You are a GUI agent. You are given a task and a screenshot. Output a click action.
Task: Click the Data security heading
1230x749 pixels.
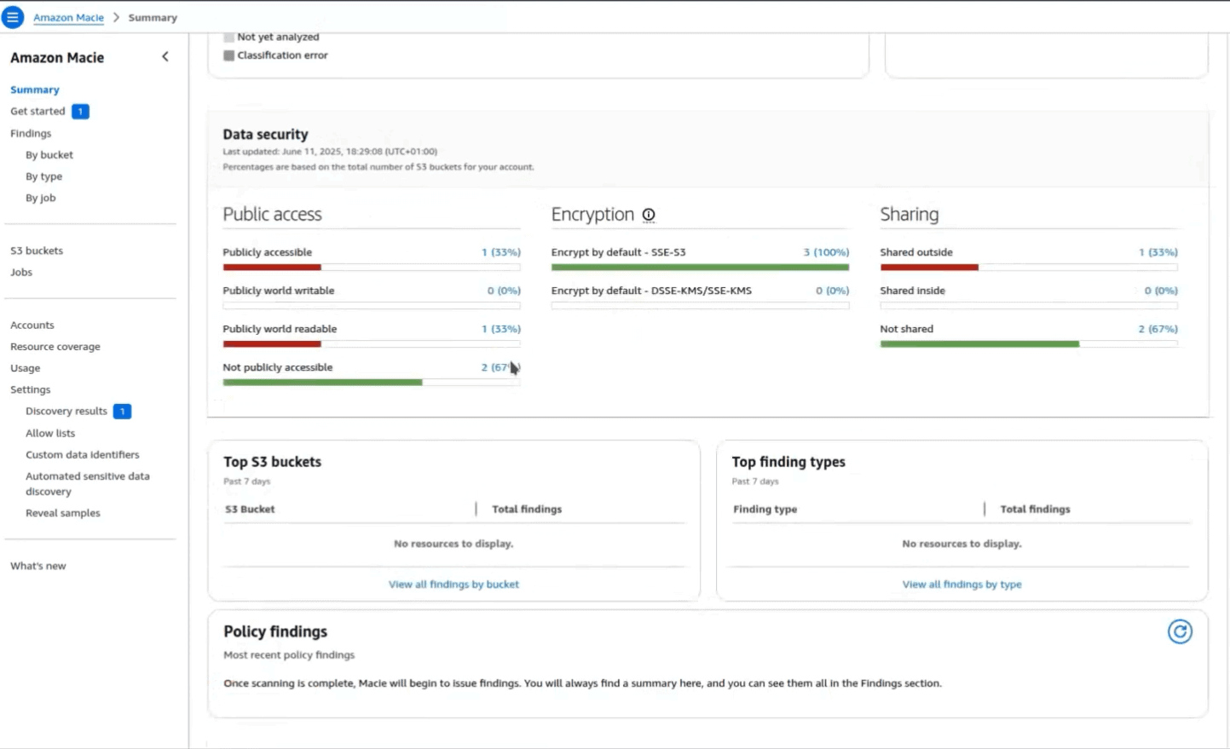pyautogui.click(x=265, y=135)
